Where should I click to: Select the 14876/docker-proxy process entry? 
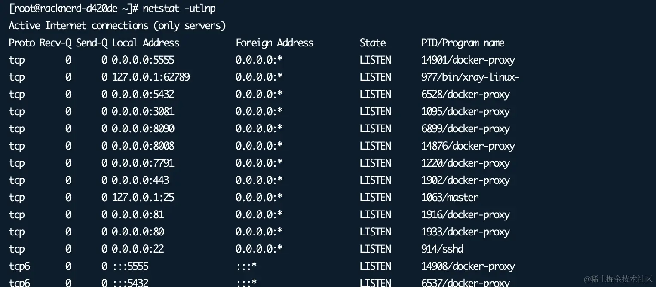468,146
